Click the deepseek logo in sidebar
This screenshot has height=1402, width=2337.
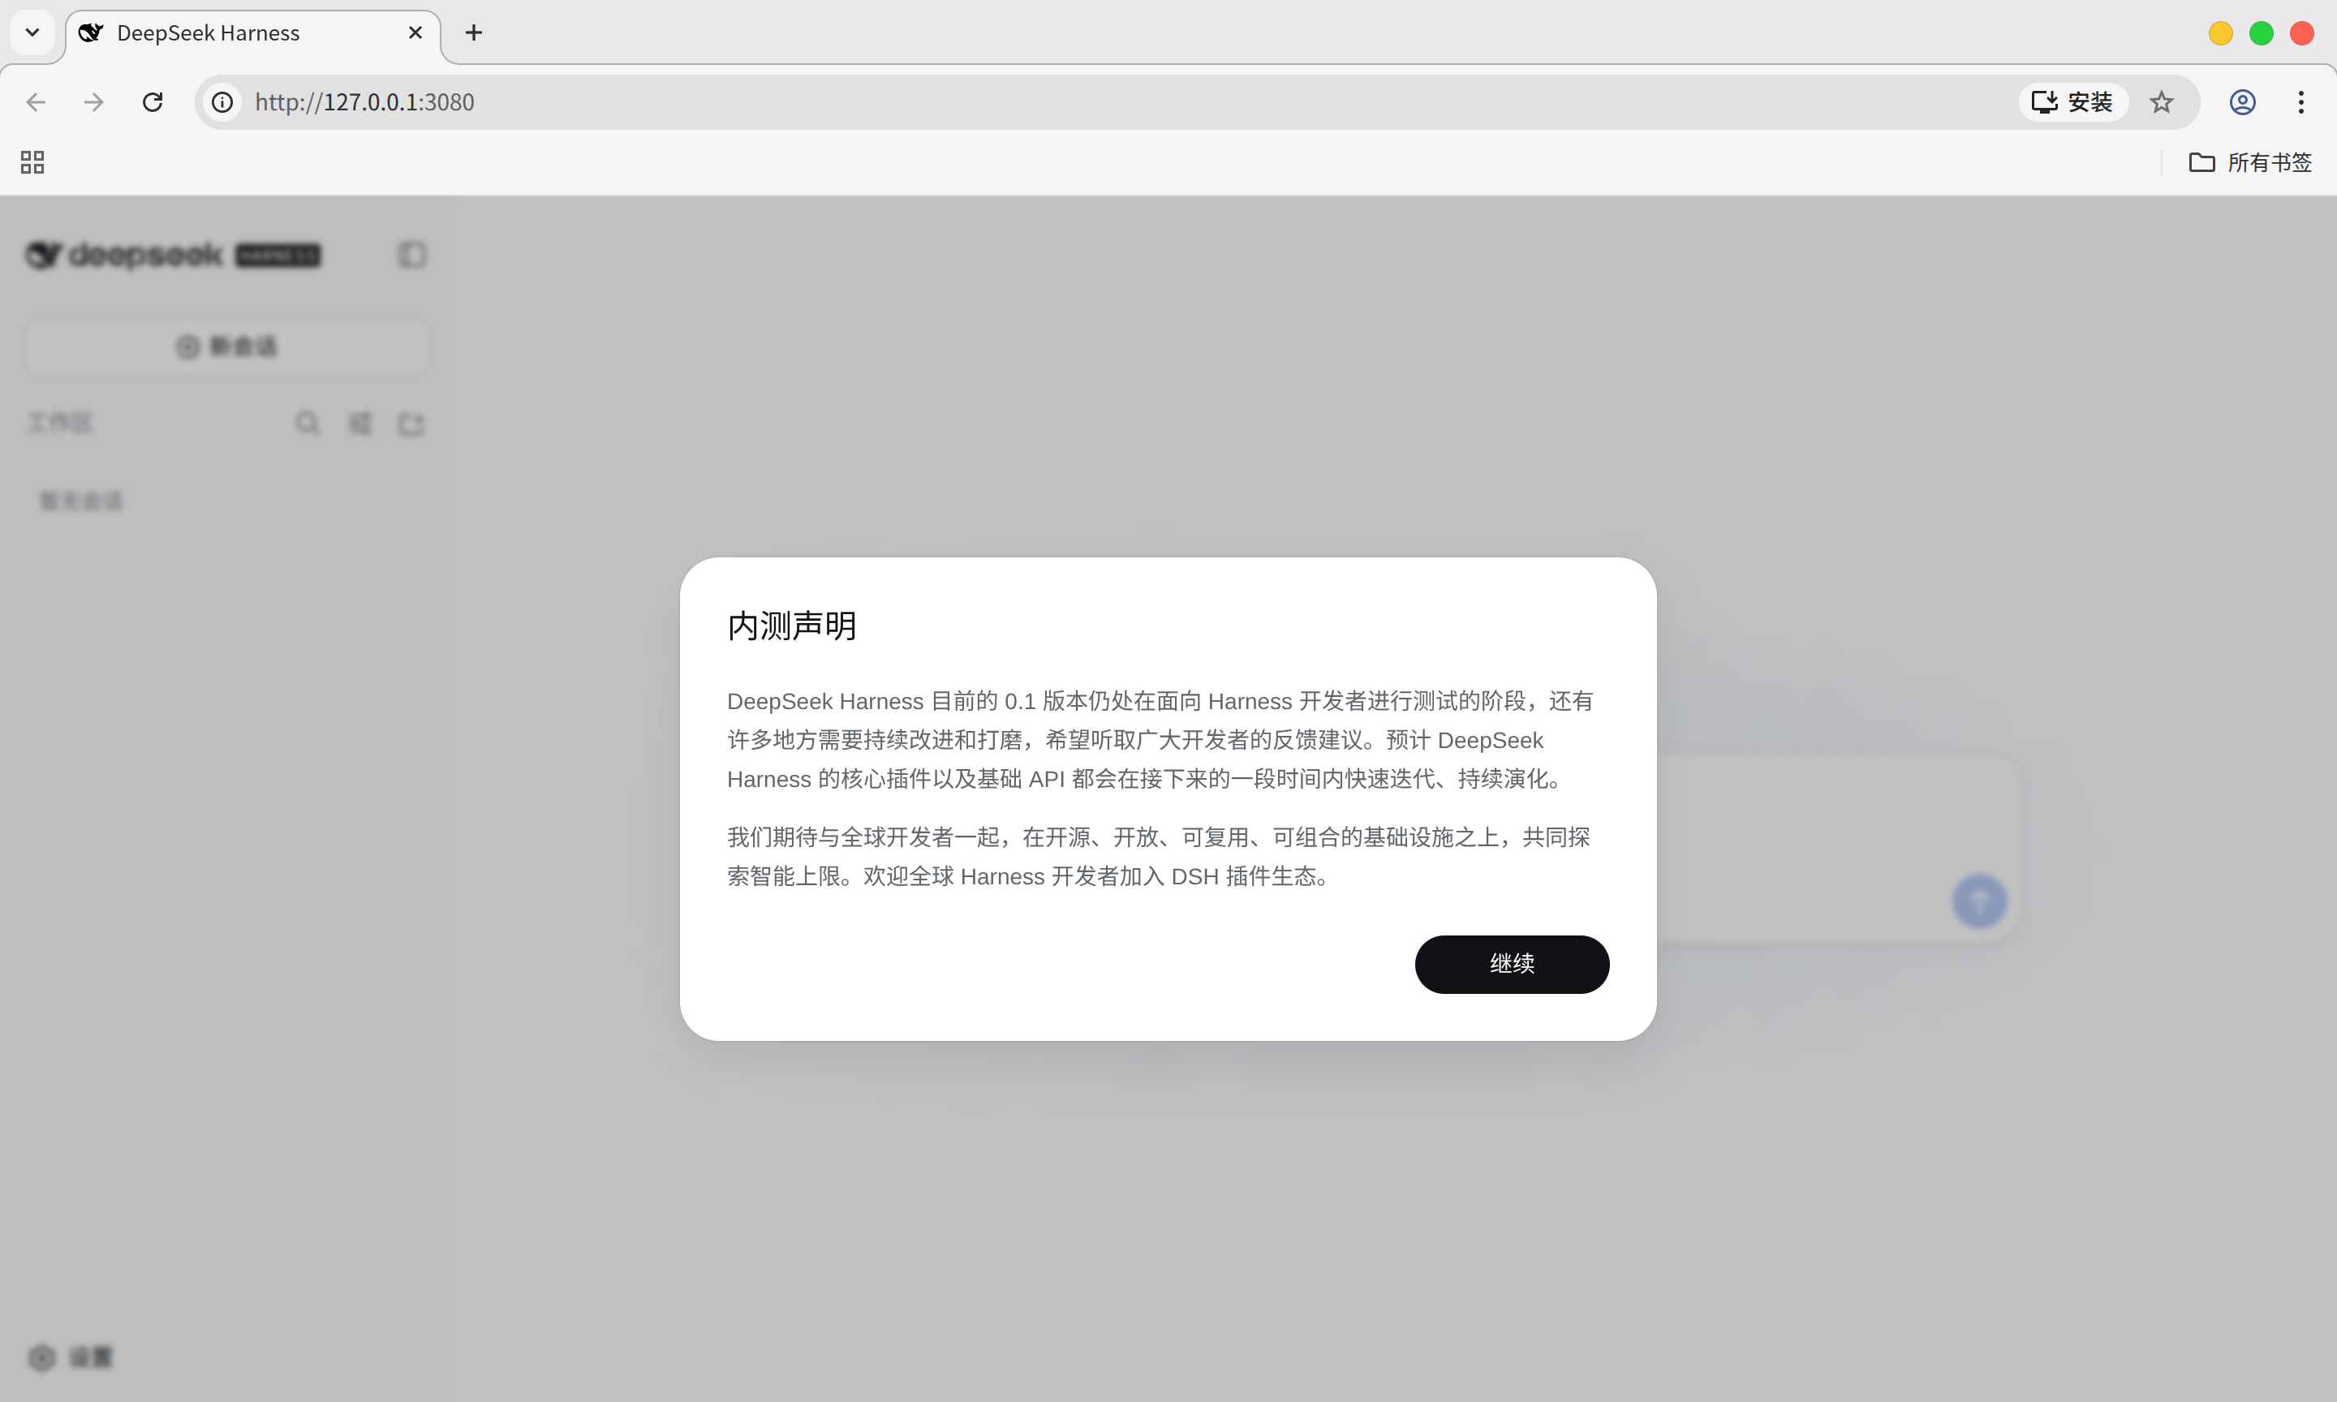[x=174, y=255]
